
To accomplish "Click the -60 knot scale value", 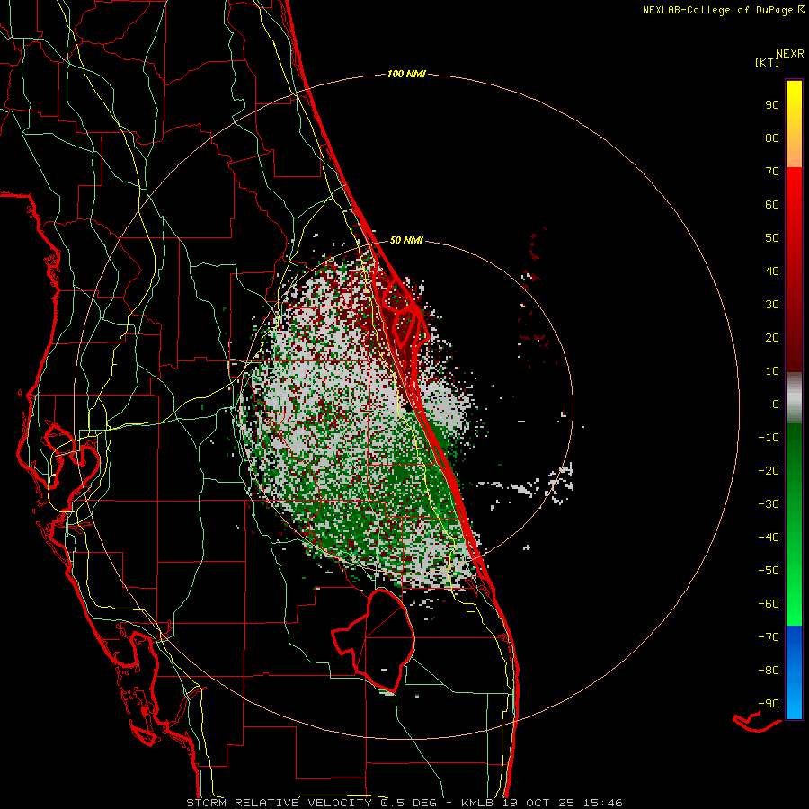I will [x=769, y=604].
